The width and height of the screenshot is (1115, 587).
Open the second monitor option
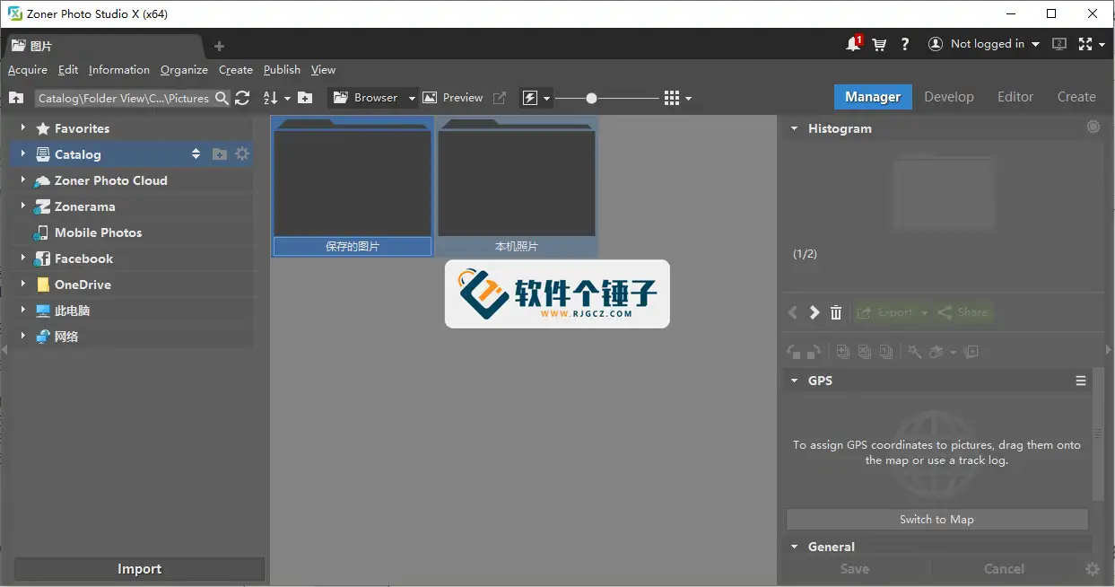[1059, 44]
